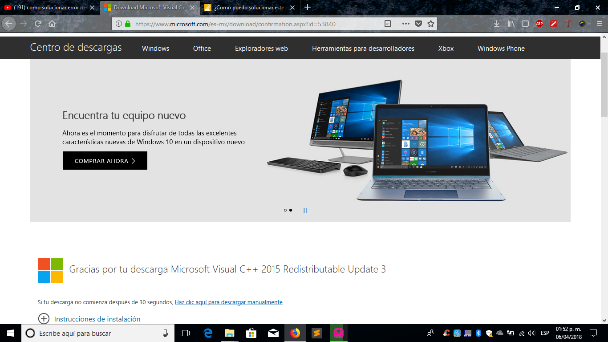Image resolution: width=608 pixels, height=342 pixels.
Task: Open the Mail app from taskbar
Action: (x=273, y=333)
